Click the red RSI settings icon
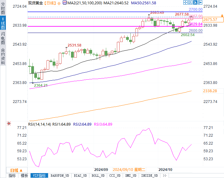Image resolution: width=224 pixels, height=178 pixels. [9, 123]
